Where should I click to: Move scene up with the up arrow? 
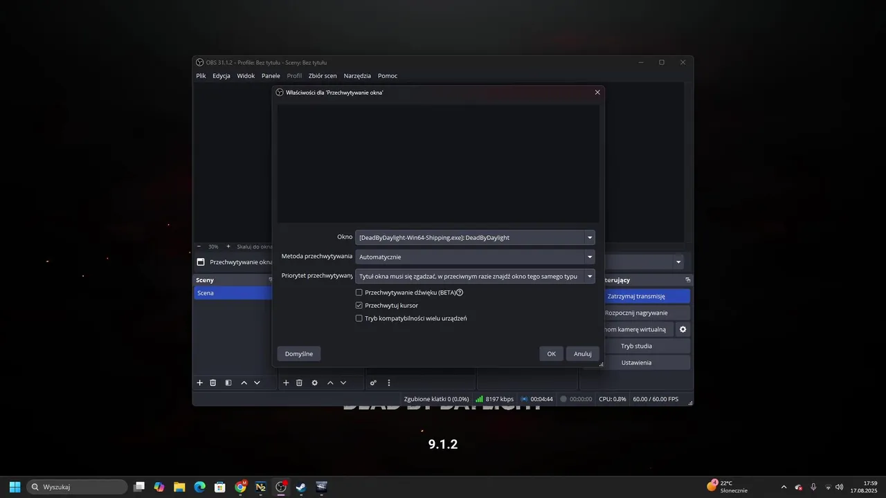click(x=244, y=382)
